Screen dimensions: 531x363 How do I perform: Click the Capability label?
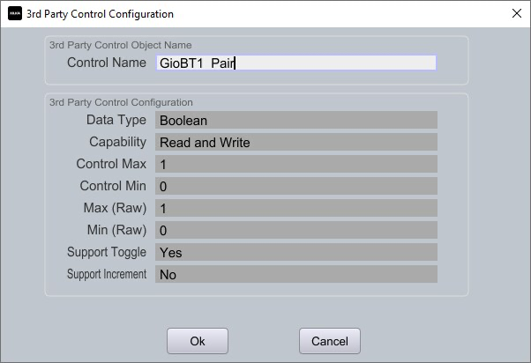pos(118,142)
